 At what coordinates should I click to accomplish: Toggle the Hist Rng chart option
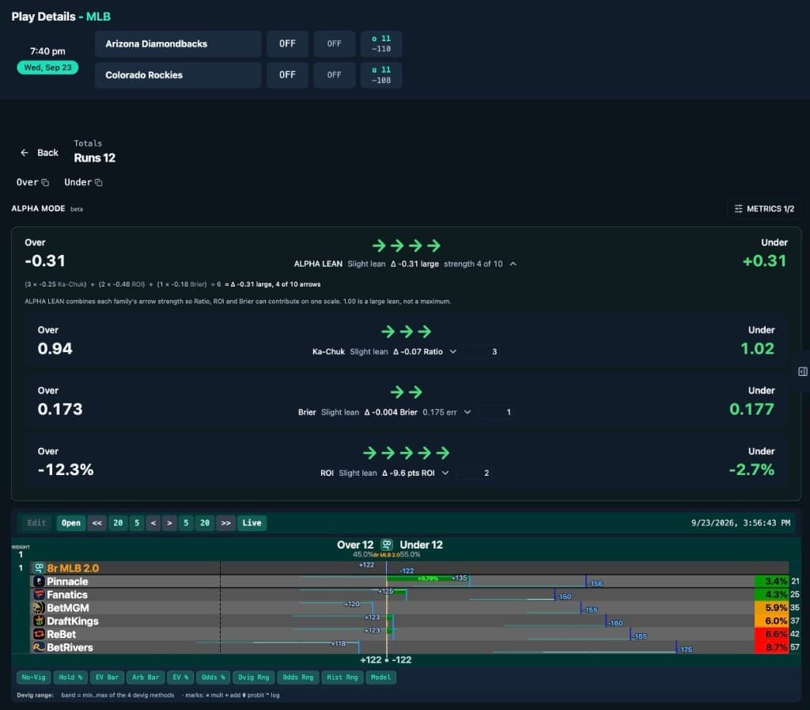point(342,678)
